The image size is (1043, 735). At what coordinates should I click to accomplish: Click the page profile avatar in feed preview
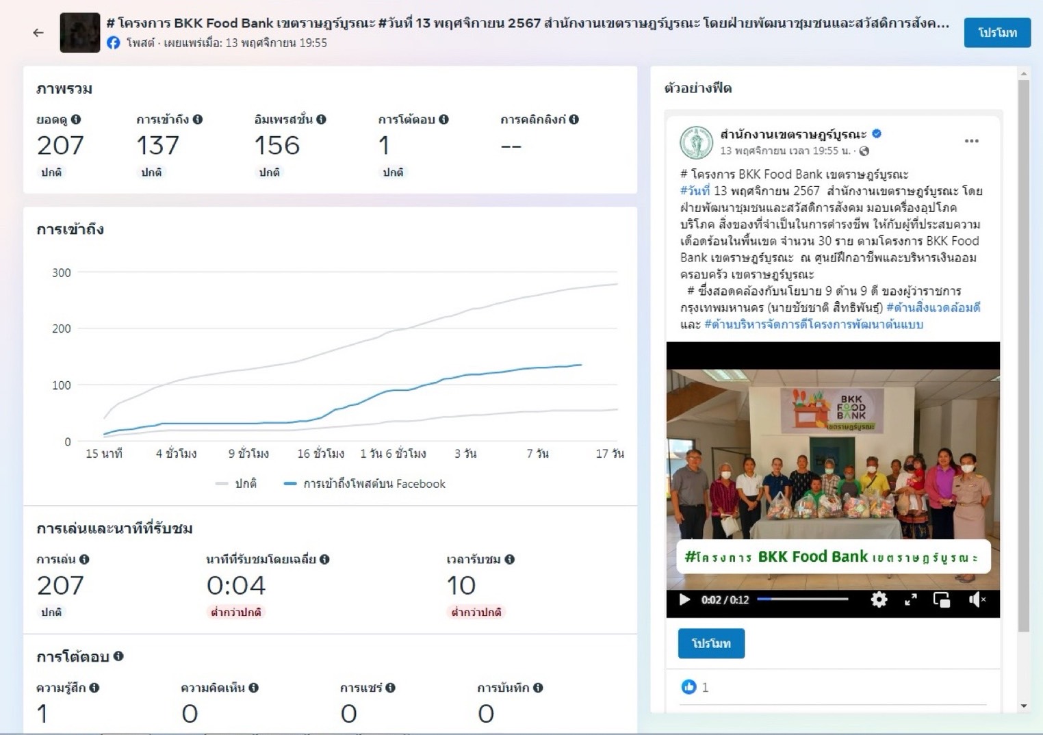point(696,142)
